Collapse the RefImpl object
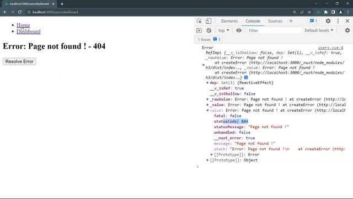The height and width of the screenshot is (199, 353). point(204,65)
